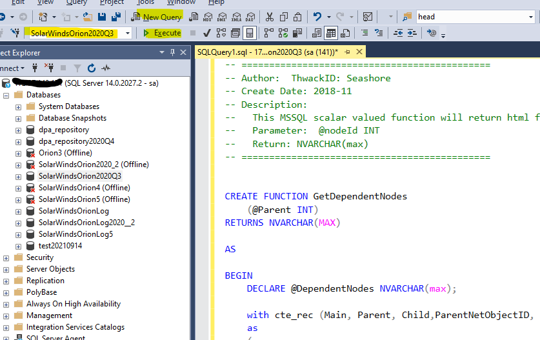The image size is (540, 340).
Task: Click the XMLA query icon
Action: tap(237, 17)
